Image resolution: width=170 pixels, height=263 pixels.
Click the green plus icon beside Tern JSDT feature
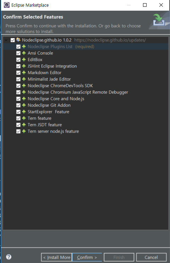pos(24,125)
